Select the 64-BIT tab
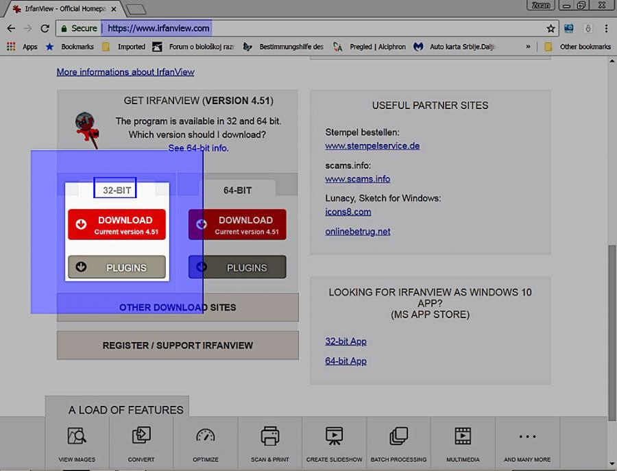Image resolution: width=617 pixels, height=471 pixels. coord(237,191)
